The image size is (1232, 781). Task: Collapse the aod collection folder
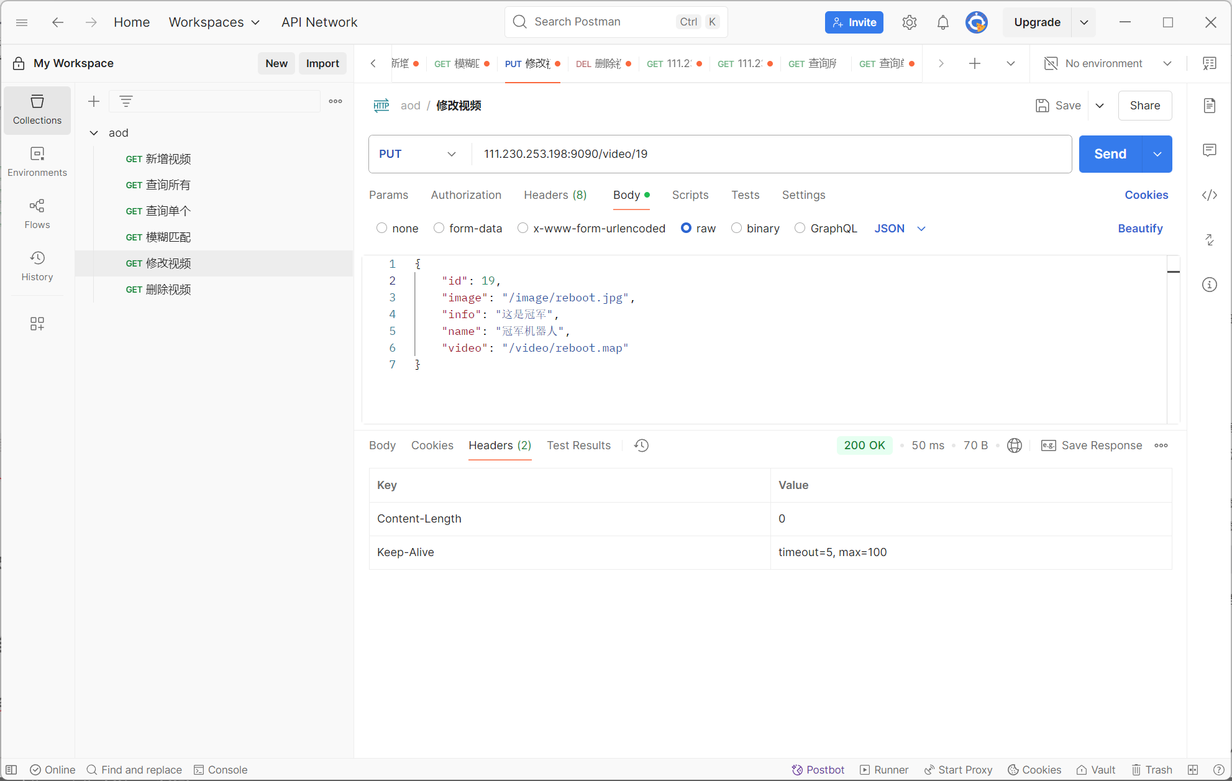pyautogui.click(x=94, y=133)
